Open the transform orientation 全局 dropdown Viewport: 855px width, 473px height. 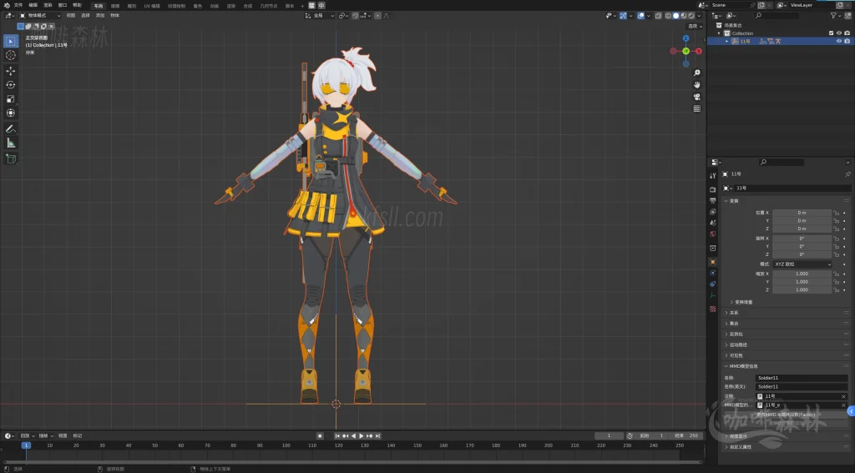320,16
